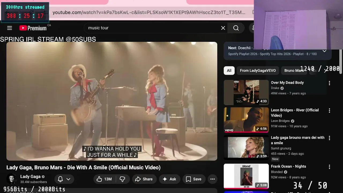The image size is (343, 193).
Task: Like the video (13M)
Action: (x=105, y=179)
